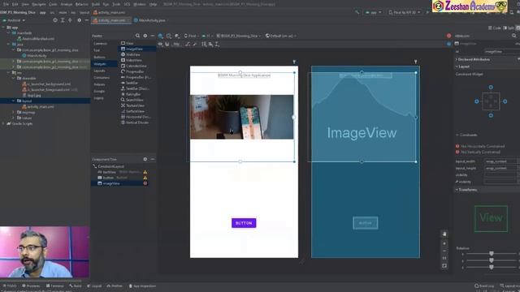The width and height of the screenshot is (520, 292).
Task: Open the Build menu
Action: (x=96, y=4)
